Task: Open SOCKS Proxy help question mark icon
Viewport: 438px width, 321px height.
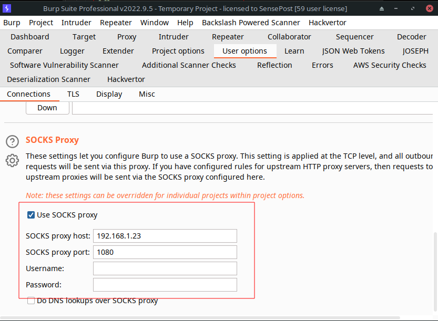Action: pos(12,141)
